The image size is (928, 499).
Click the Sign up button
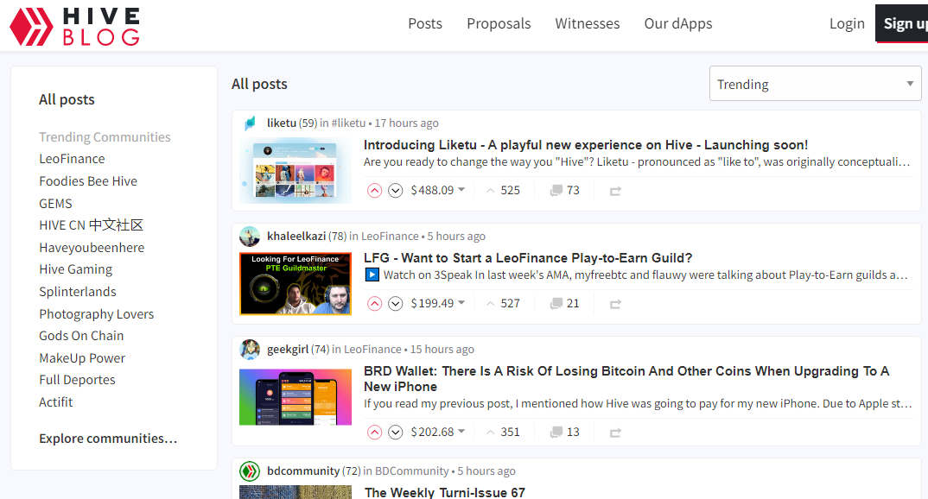(902, 23)
